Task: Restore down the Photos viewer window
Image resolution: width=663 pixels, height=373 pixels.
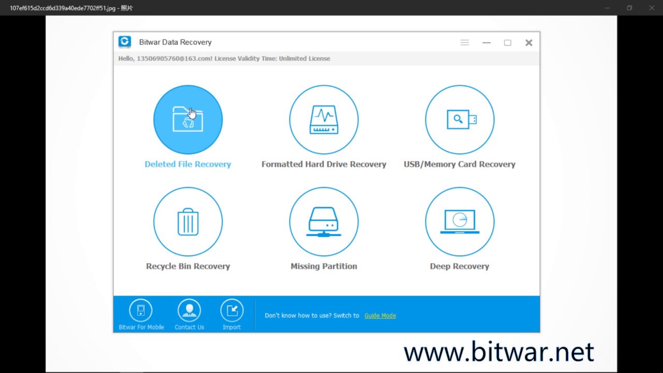Action: click(x=629, y=8)
